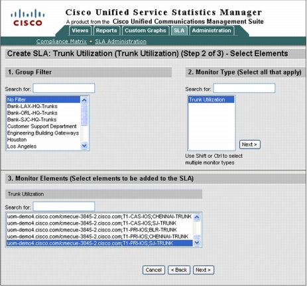Click Next button at page bottom
The width and height of the screenshot is (307, 287).
pos(204,270)
